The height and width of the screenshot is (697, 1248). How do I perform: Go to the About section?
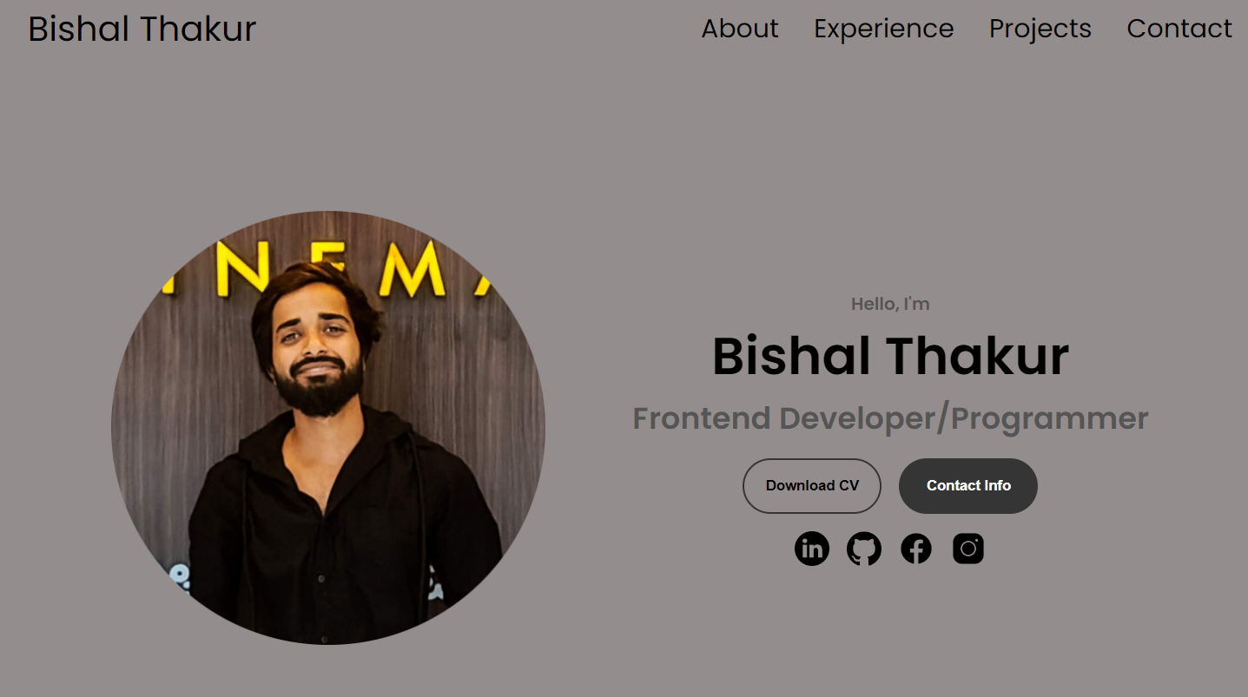[740, 29]
